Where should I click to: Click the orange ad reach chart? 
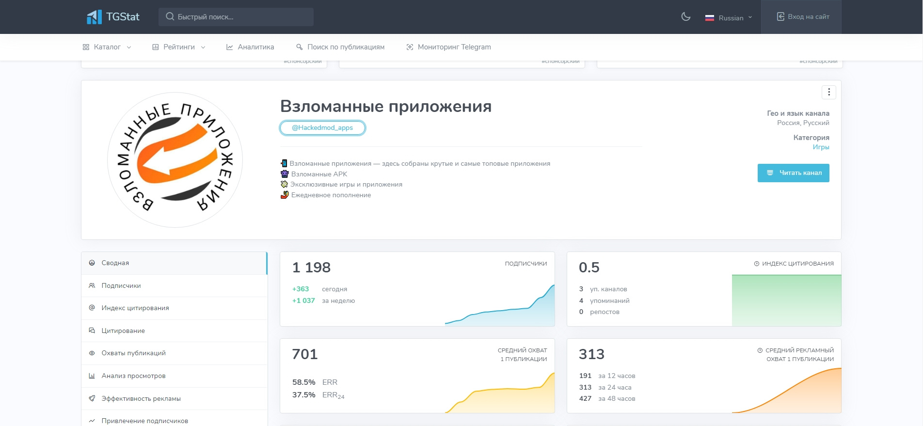click(x=786, y=391)
